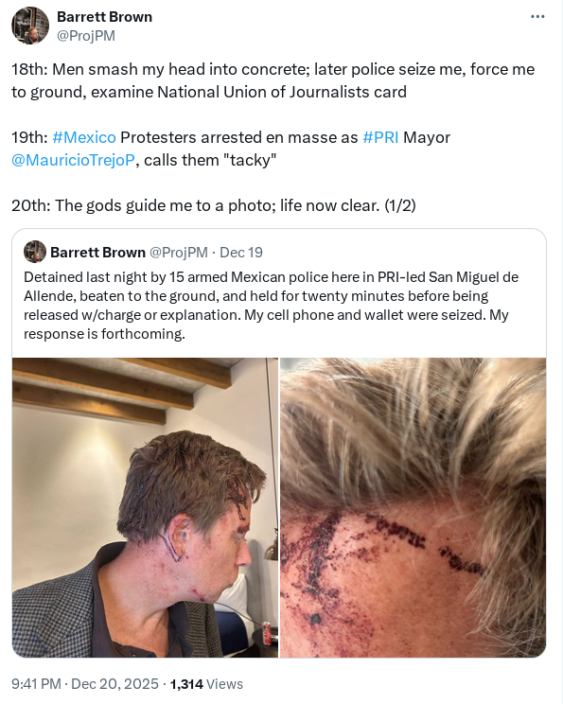Click the line beginning "18th: Men smash"
Viewport: 563px width, 704px height.
(x=273, y=80)
